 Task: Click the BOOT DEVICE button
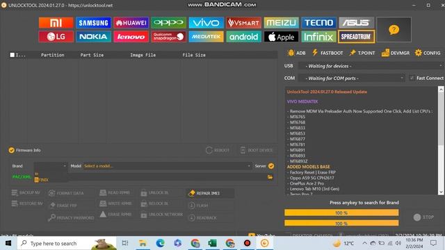pyautogui.click(x=257, y=150)
